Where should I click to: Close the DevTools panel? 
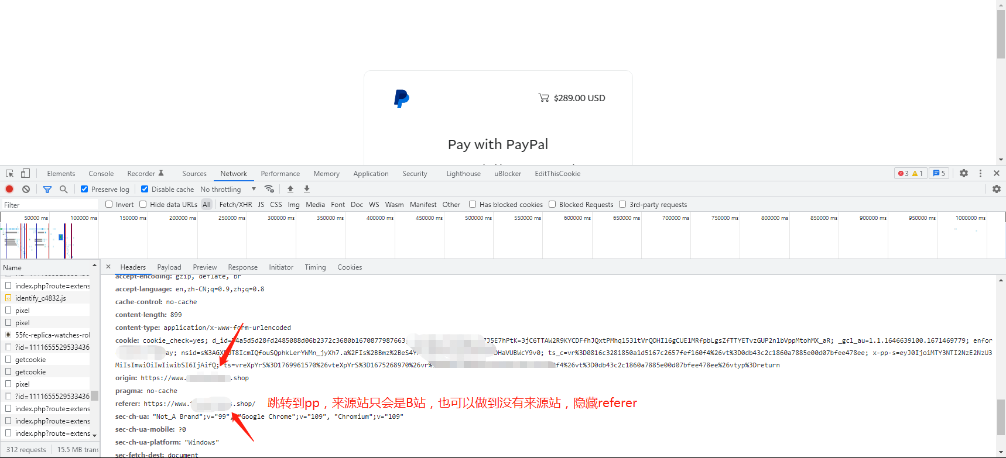pyautogui.click(x=997, y=173)
